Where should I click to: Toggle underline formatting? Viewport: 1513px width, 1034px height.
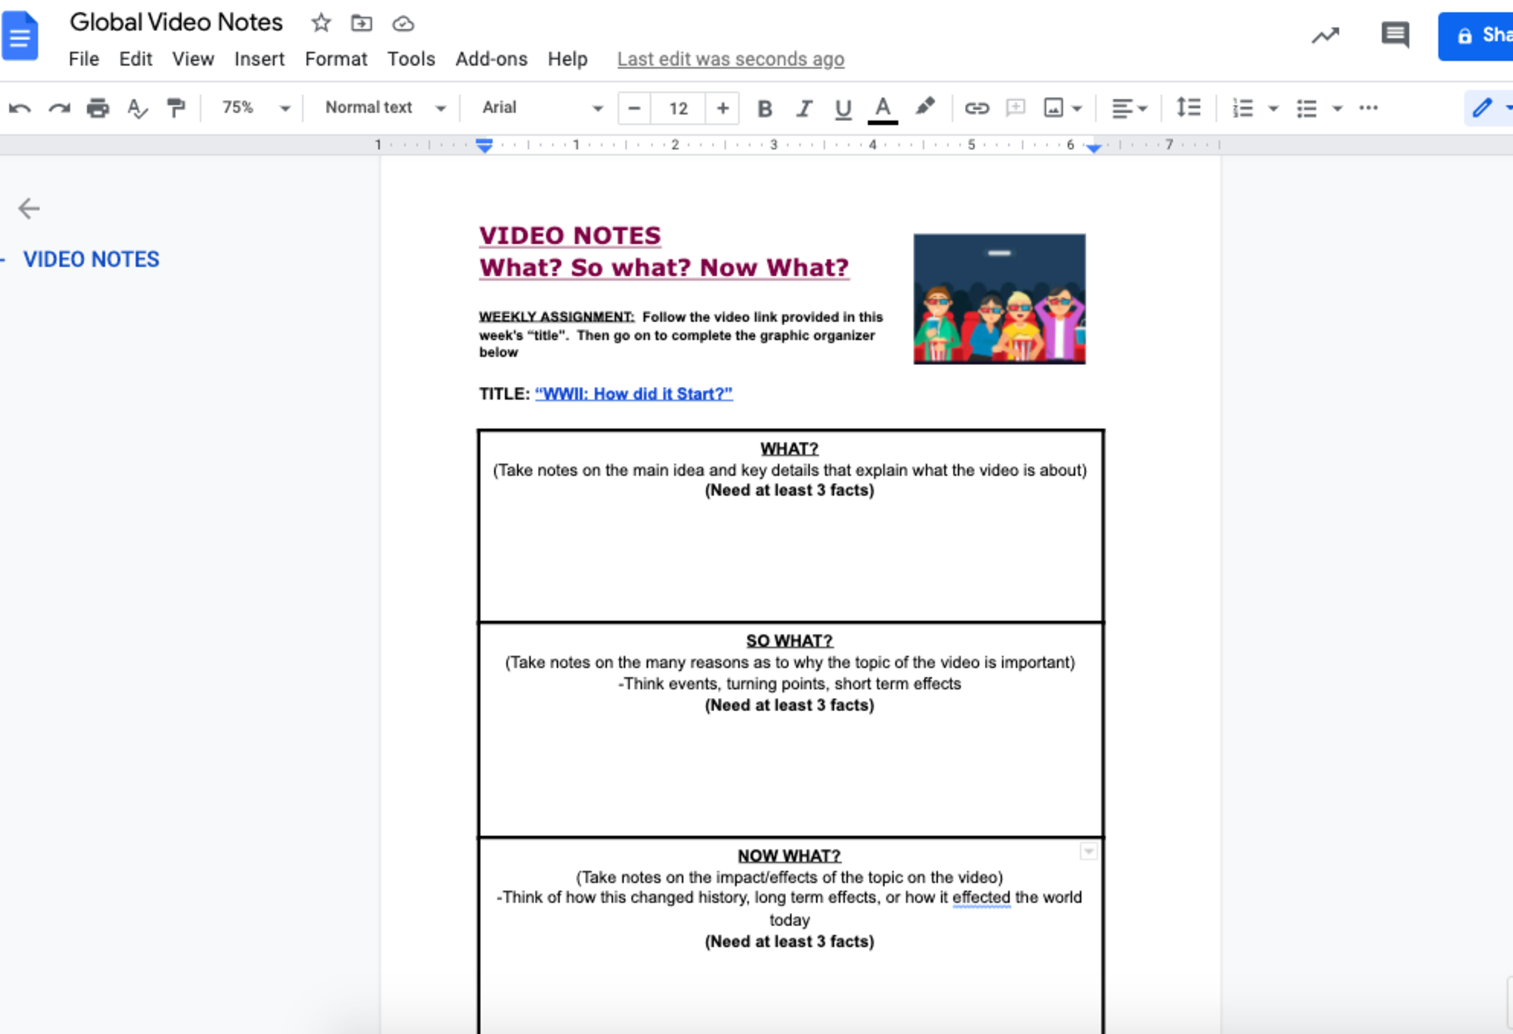coord(843,109)
